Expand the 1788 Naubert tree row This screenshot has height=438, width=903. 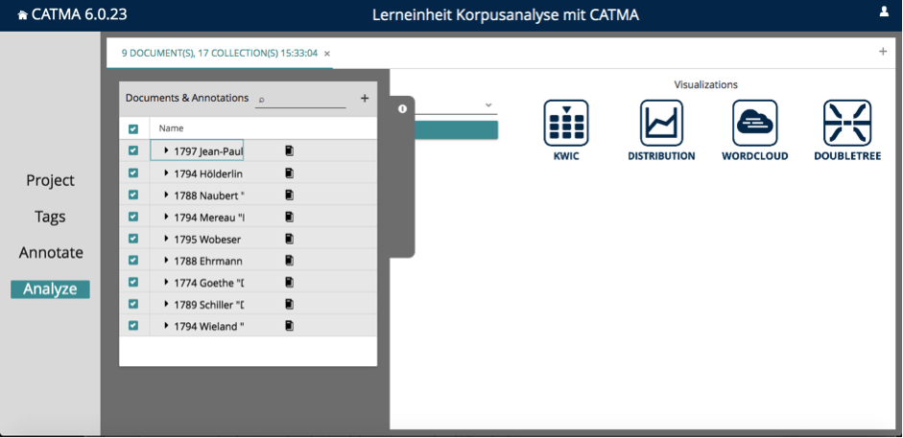[x=166, y=195]
